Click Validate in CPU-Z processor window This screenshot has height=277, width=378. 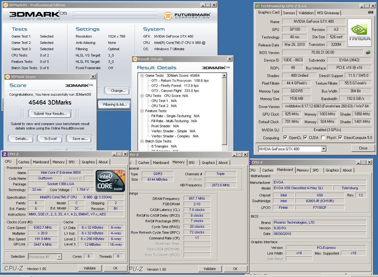[x=90, y=268]
